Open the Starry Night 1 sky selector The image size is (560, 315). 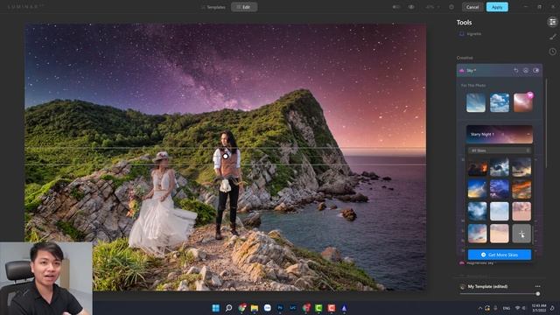[500, 134]
